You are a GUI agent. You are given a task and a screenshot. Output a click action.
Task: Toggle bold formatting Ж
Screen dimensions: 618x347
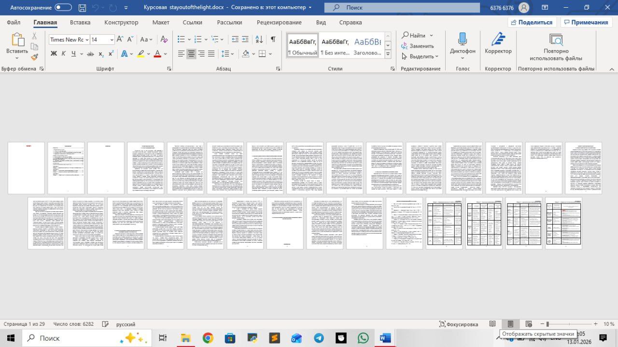point(54,54)
